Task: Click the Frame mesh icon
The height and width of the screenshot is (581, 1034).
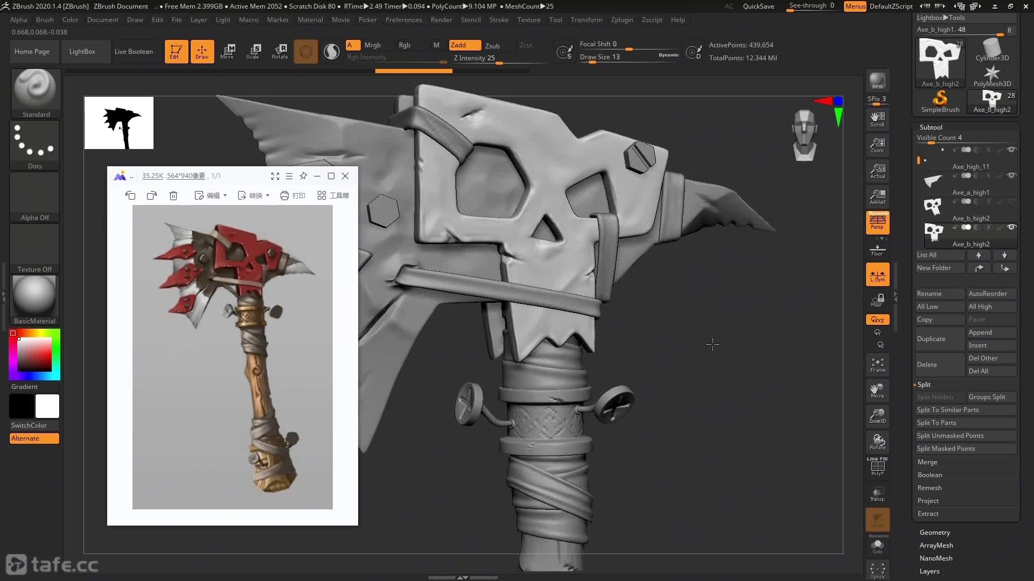Action: pyautogui.click(x=877, y=365)
